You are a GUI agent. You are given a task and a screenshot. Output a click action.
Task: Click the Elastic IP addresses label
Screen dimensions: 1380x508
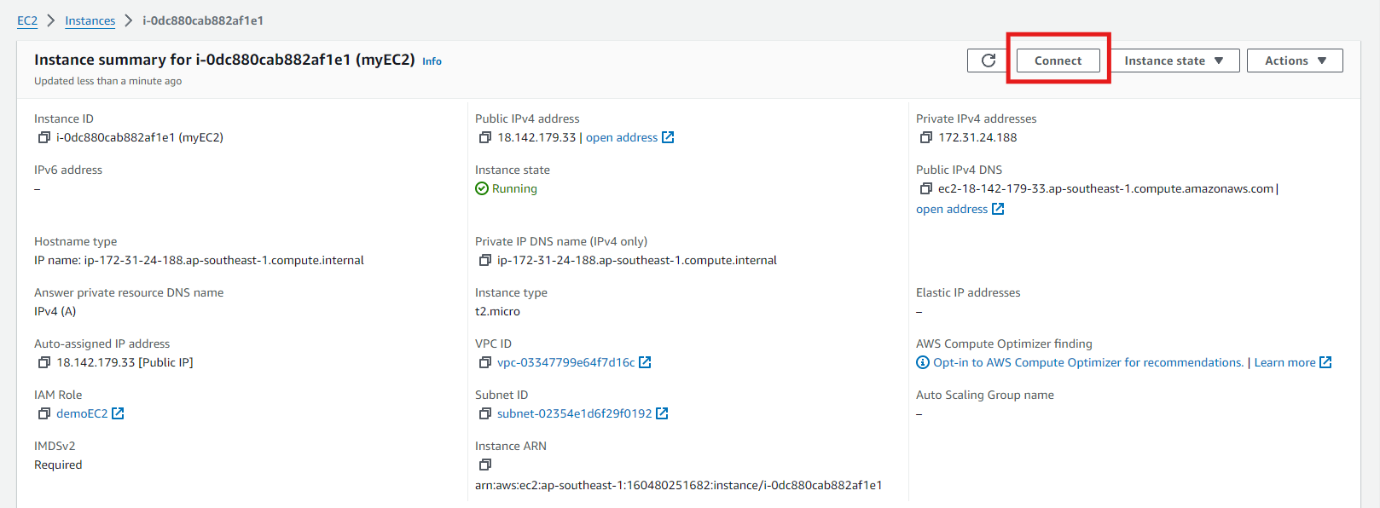pos(968,292)
